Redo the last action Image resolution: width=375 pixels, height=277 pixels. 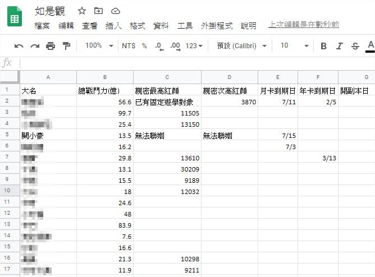35,46
